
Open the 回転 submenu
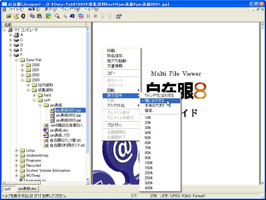coord(121,90)
